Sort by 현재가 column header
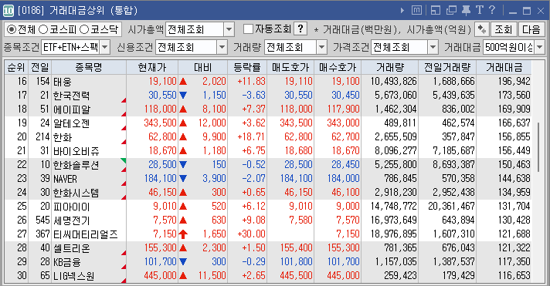The height and width of the screenshot is (286, 550). (152, 67)
